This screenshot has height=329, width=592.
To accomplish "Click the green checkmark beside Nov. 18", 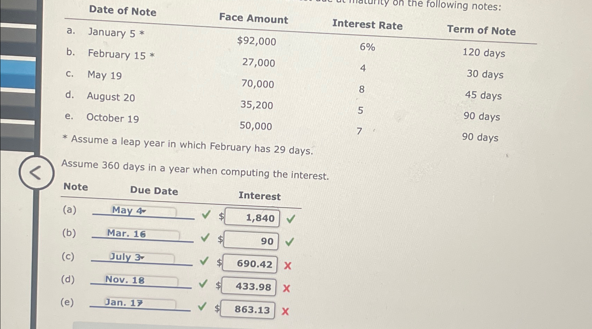I will pos(203,285).
